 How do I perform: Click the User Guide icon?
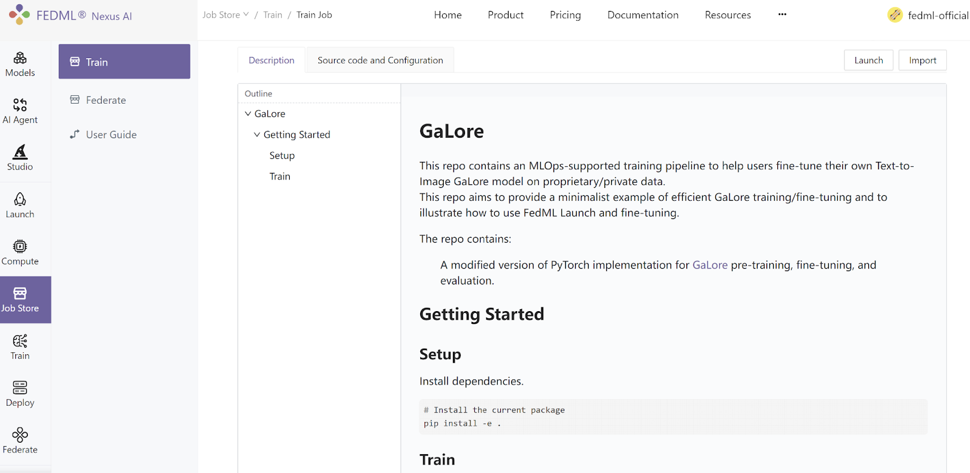point(75,134)
